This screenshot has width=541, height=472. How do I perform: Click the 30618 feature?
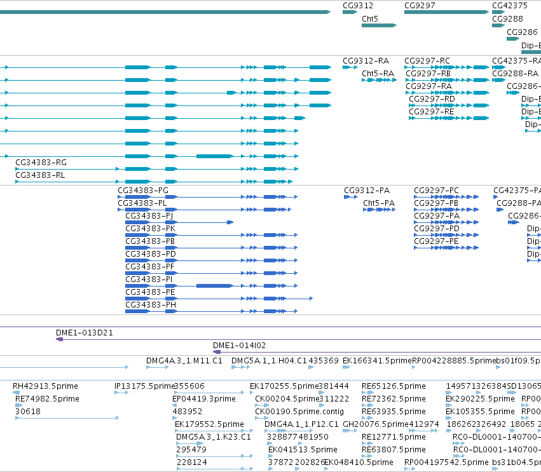(67, 418)
